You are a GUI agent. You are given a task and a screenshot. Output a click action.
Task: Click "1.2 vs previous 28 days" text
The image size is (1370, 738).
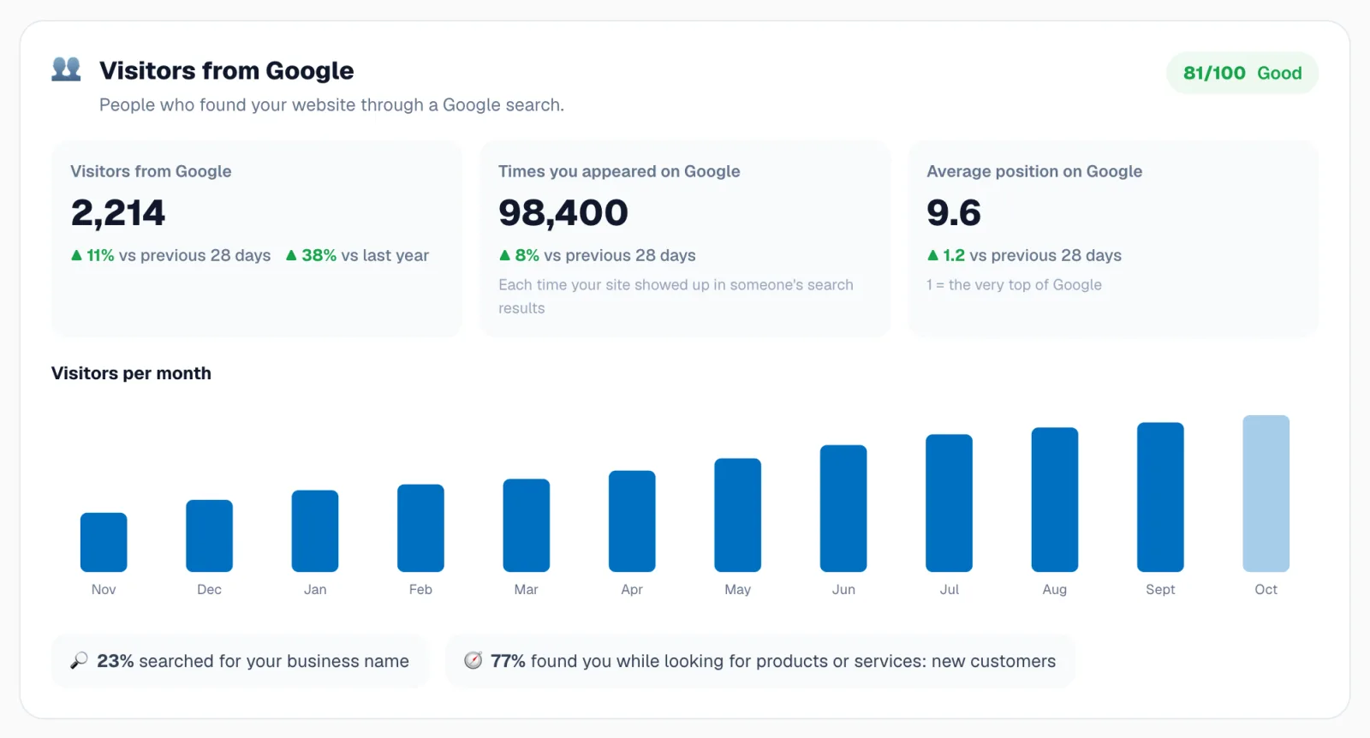[1032, 255]
